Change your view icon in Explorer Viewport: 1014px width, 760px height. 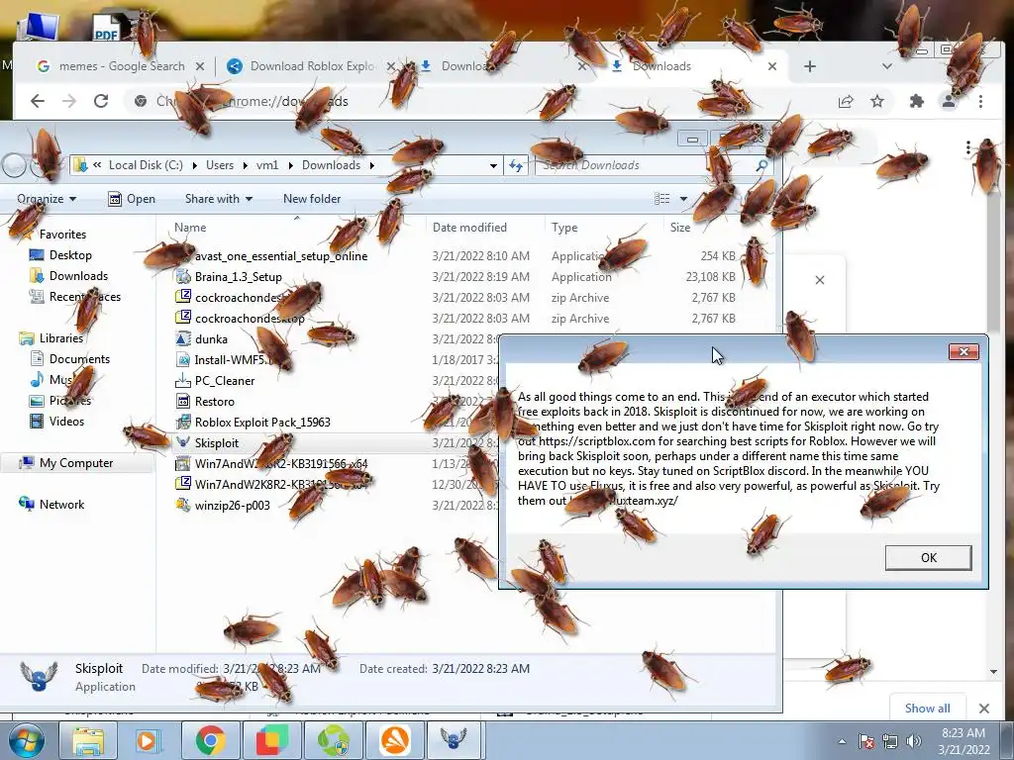[662, 198]
